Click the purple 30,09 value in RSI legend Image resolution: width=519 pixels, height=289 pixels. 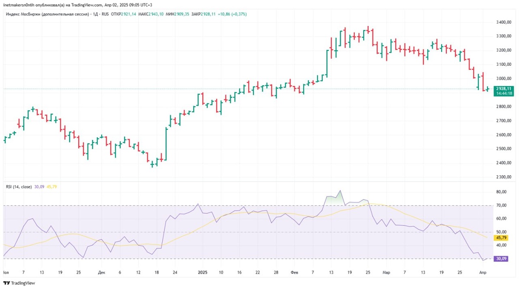point(39,187)
